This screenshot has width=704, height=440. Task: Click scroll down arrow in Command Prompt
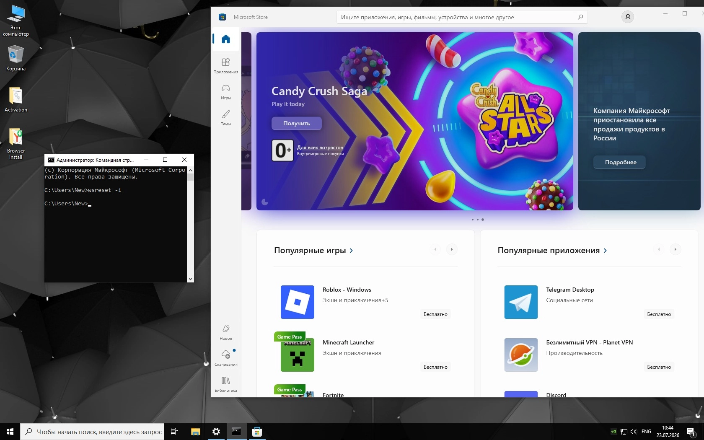coord(190,279)
